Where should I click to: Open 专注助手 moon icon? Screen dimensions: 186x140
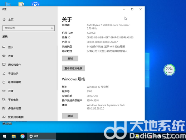4,73
